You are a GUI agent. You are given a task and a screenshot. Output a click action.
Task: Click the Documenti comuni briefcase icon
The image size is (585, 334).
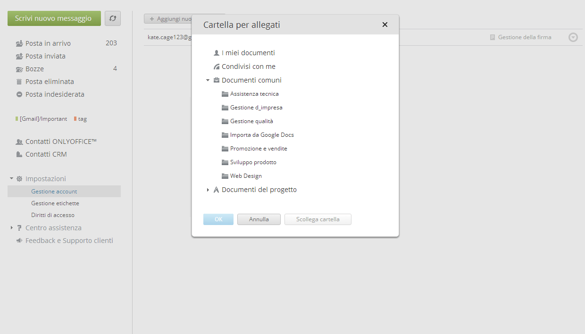(217, 80)
